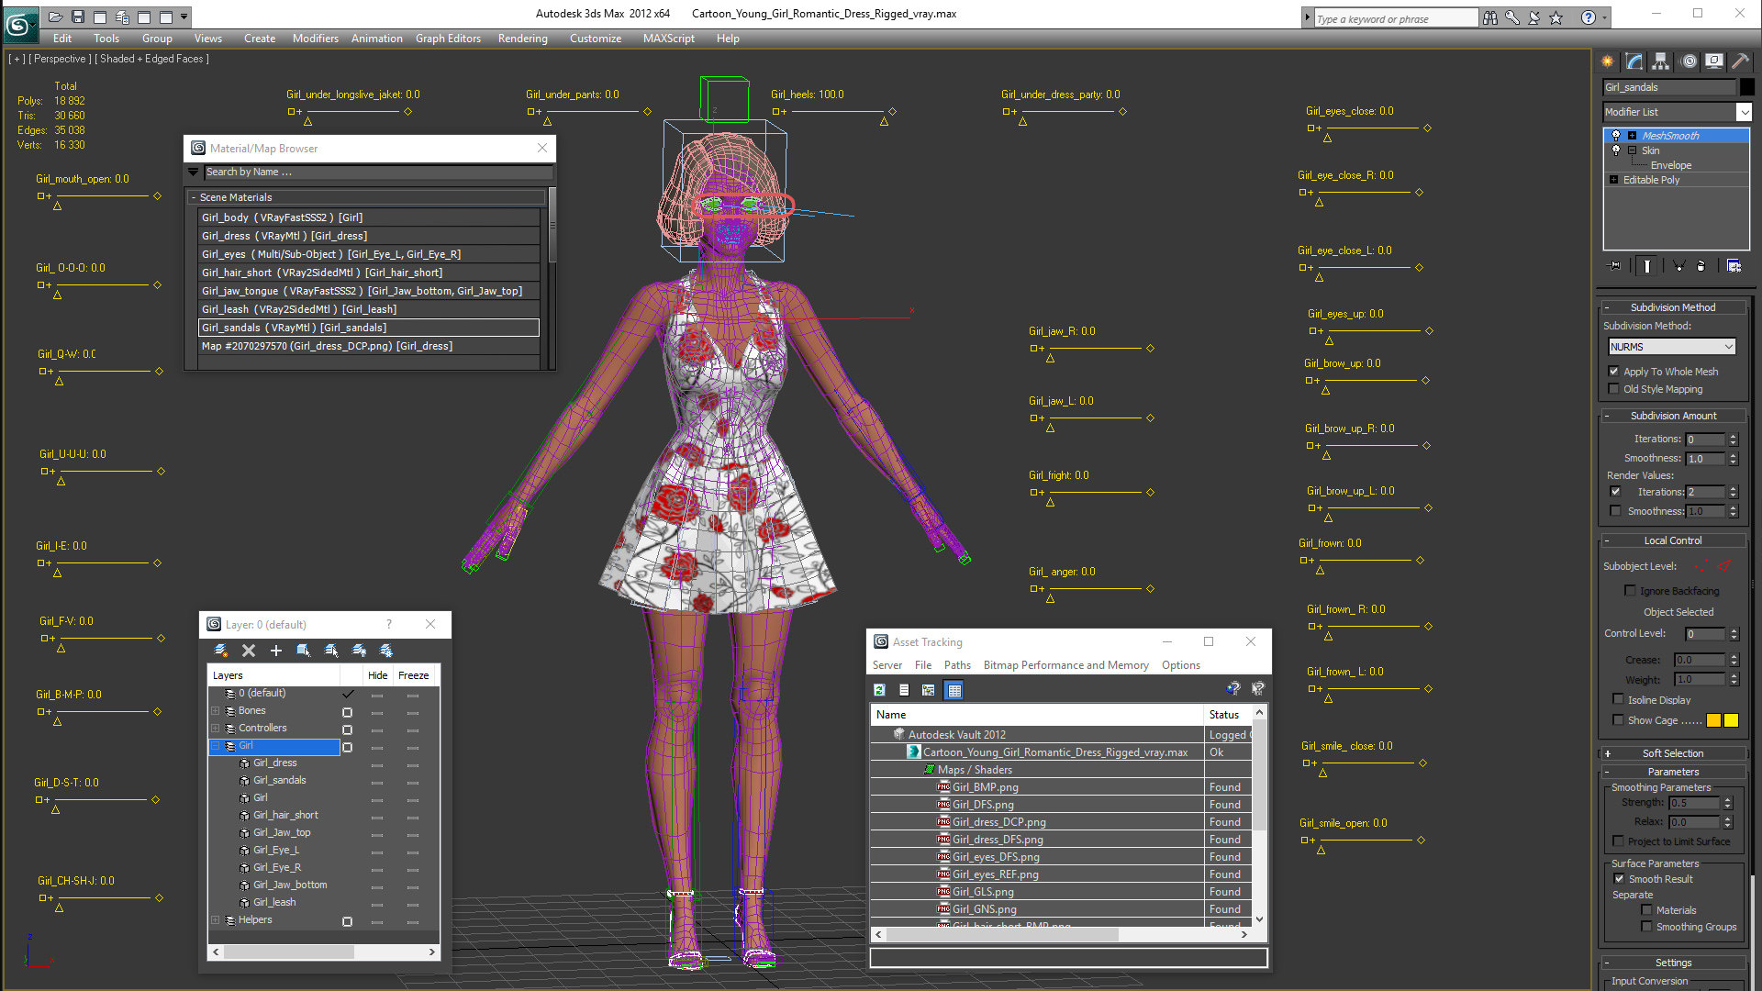Click the object color swatch beside Girl_sandals

[1746, 87]
